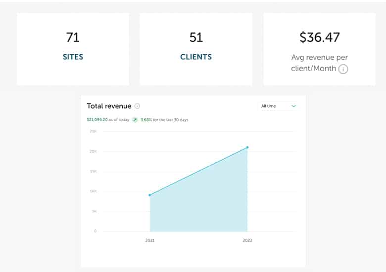Click info icon beside Avg revenue per client/Month

pyautogui.click(x=343, y=69)
